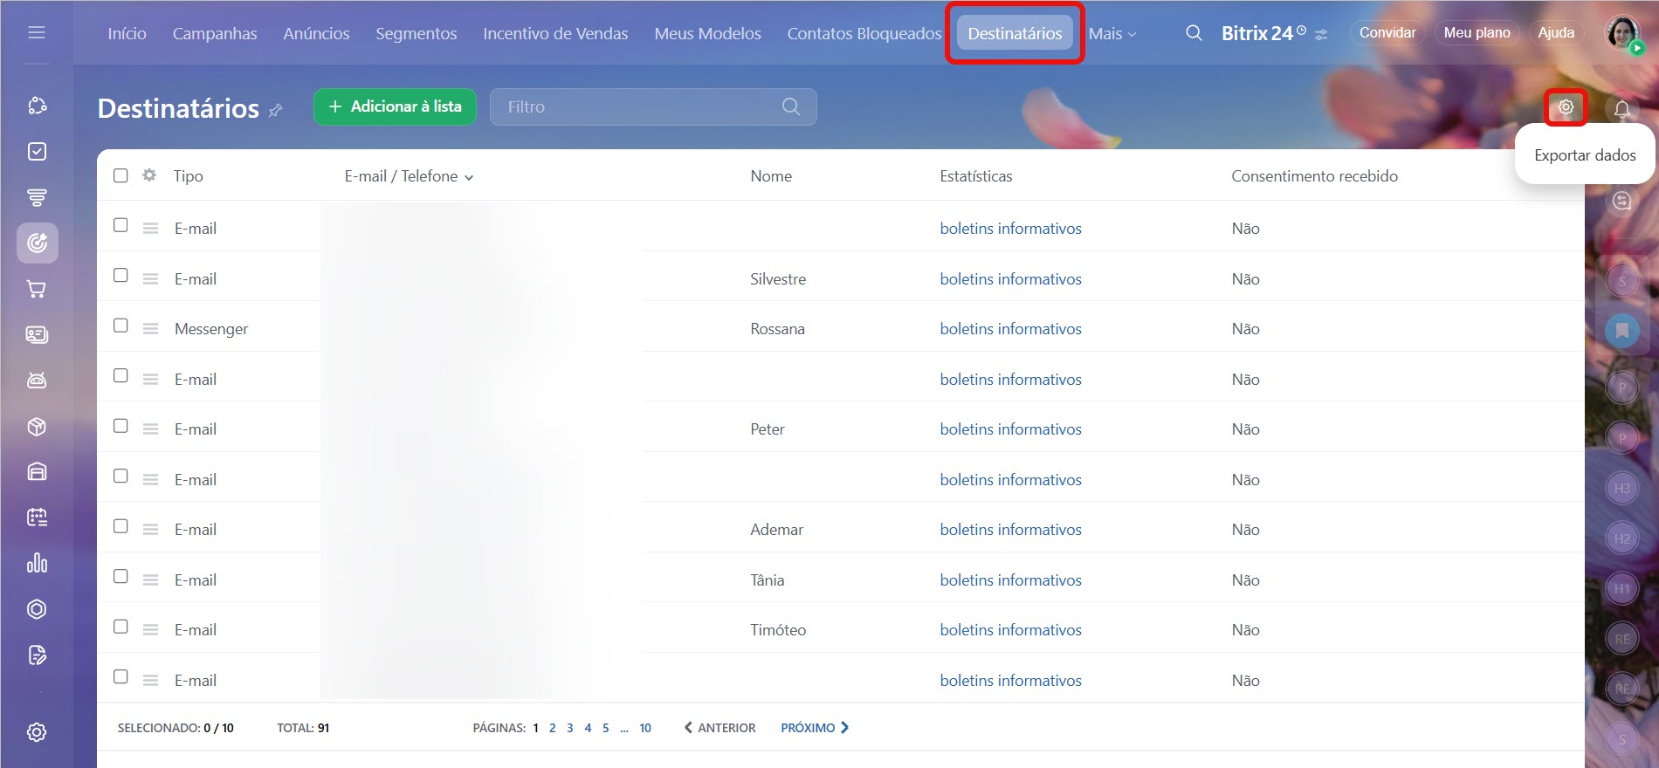Click the pin icon beside Destinatários title
The image size is (1659, 768).
coord(276,110)
